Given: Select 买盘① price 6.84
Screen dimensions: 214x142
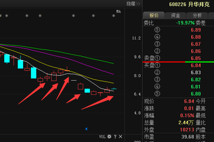Looking at the screenshot, I should pos(196,65).
